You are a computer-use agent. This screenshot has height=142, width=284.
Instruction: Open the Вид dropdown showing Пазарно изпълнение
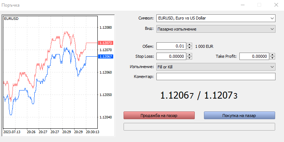pos(216,29)
